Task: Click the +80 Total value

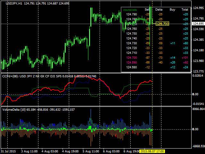Action: point(185,43)
